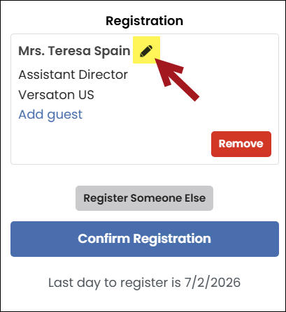Click the pencil edit icon beside Teresa Spain
286x312 pixels.
click(146, 51)
